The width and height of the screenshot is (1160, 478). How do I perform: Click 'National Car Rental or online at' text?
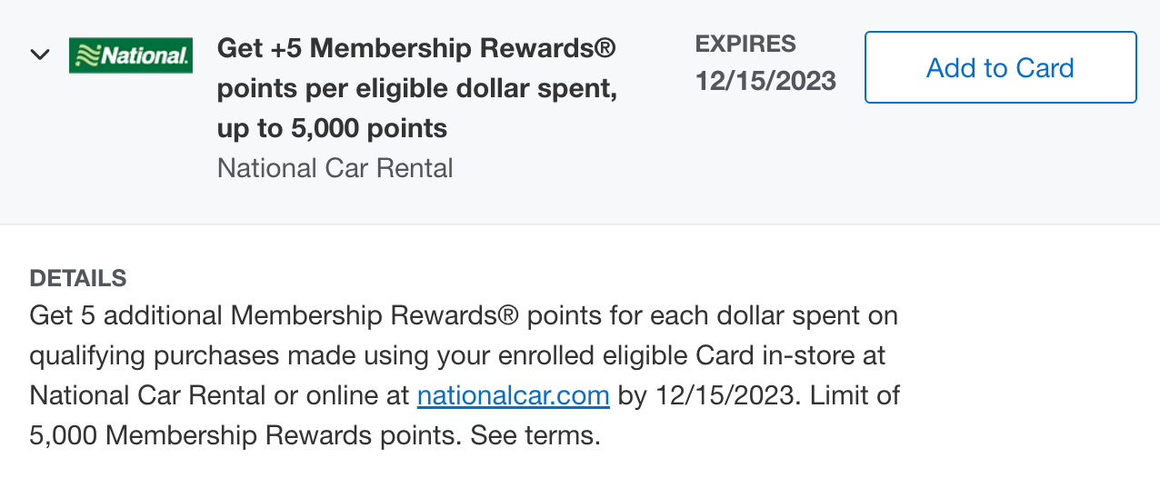click(x=220, y=396)
